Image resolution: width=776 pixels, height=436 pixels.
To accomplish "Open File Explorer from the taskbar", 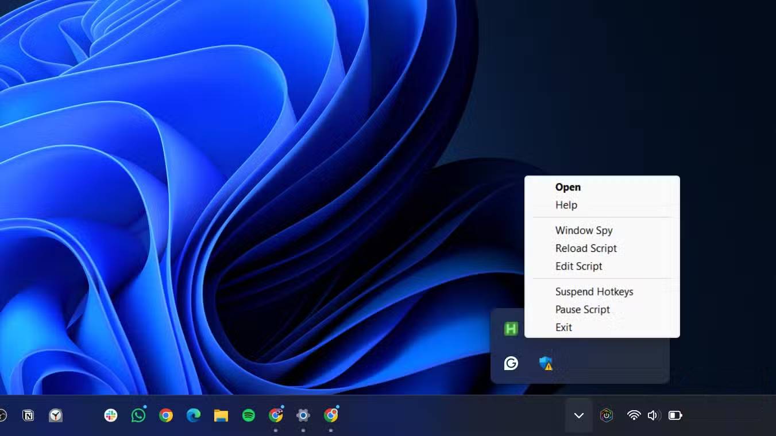I will (x=221, y=415).
